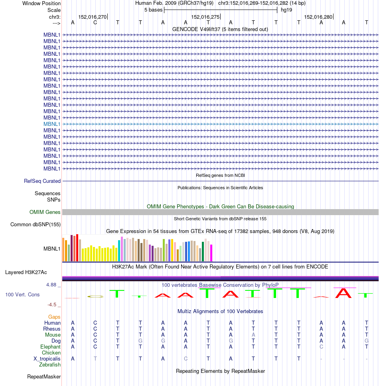Viewport: 379px width, 386px height.
Task: Click the 152,016,275 ruler position marker
Action: tap(205, 17)
